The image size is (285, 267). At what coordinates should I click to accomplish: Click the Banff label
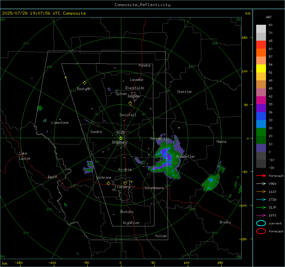(52, 177)
